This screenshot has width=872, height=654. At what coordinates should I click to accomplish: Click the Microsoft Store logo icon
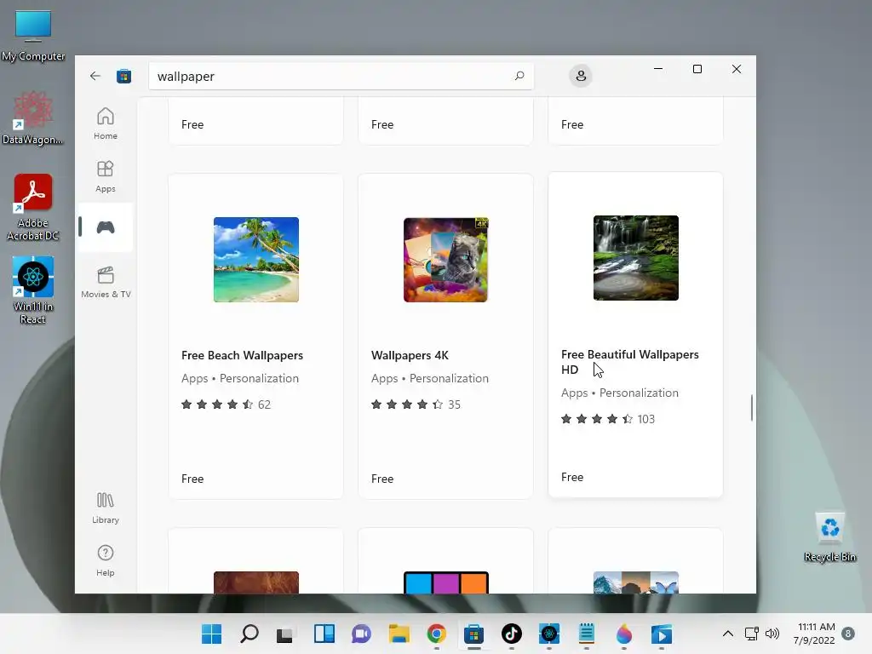pos(123,76)
